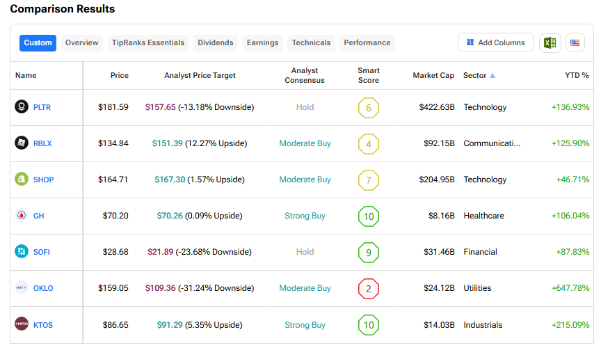Switch to the Technicals tab

[x=311, y=42]
